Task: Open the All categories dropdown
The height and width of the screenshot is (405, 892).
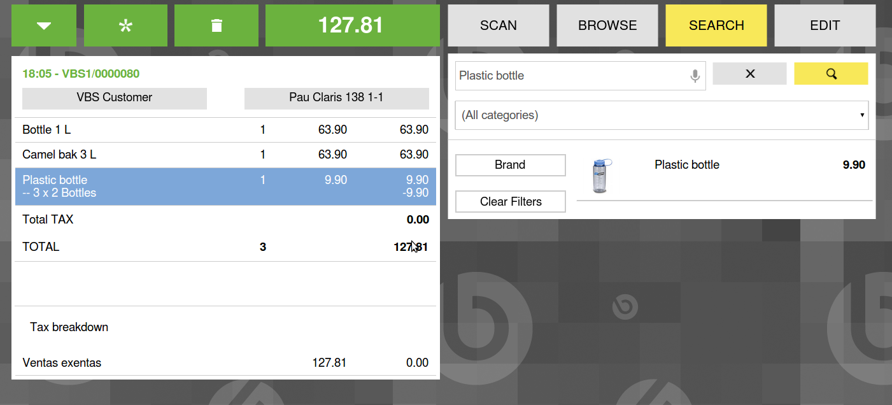Action: [x=662, y=115]
